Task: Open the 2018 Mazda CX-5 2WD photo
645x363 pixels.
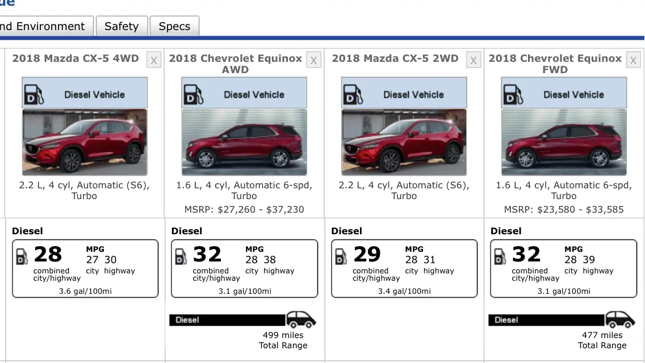Action: (404, 142)
